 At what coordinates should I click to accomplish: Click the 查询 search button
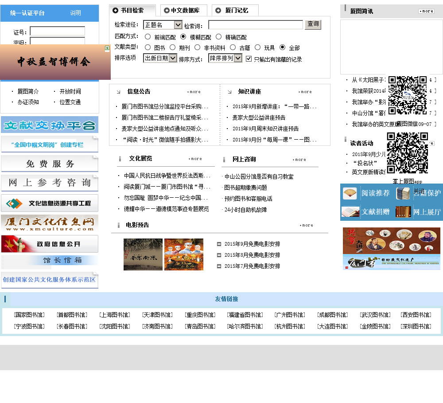point(313,24)
